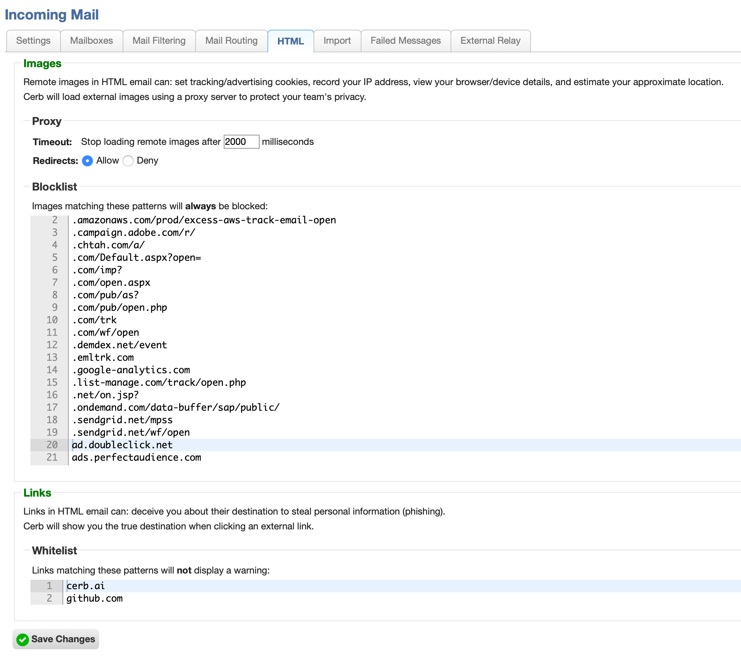
Task: Click the blocklist line .list-manage.com/track/open.php
Action: [159, 383]
